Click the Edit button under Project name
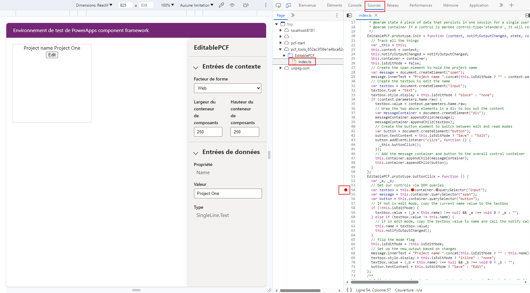 pyautogui.click(x=52, y=55)
